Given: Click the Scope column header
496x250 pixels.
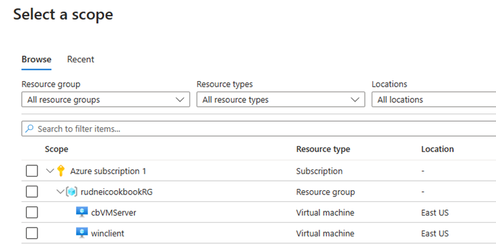Looking at the screenshot, I should point(56,150).
